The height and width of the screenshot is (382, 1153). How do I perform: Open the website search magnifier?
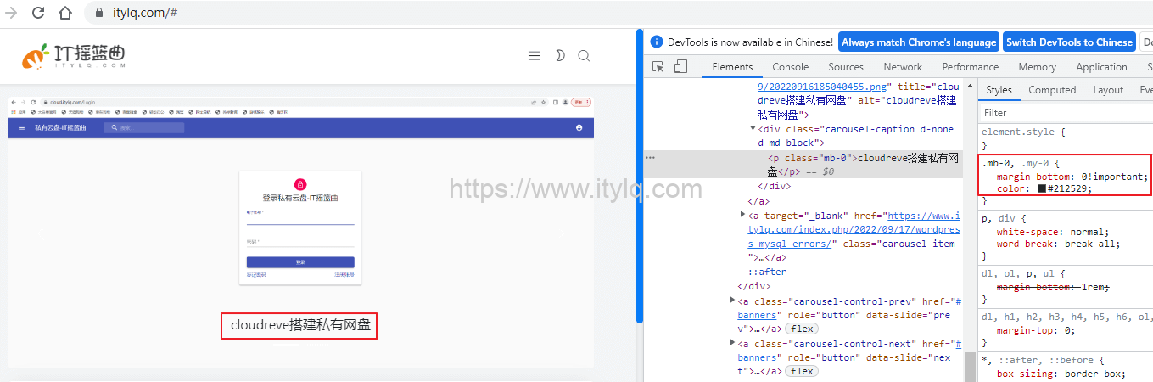coord(584,56)
